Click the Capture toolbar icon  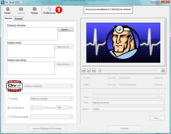pyautogui.click(x=21, y=10)
